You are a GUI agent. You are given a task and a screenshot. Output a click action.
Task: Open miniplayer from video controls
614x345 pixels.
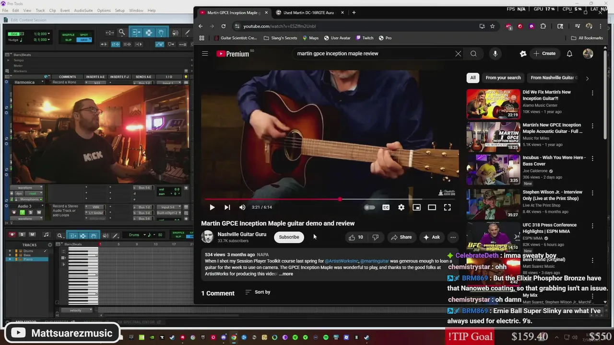pos(416,207)
